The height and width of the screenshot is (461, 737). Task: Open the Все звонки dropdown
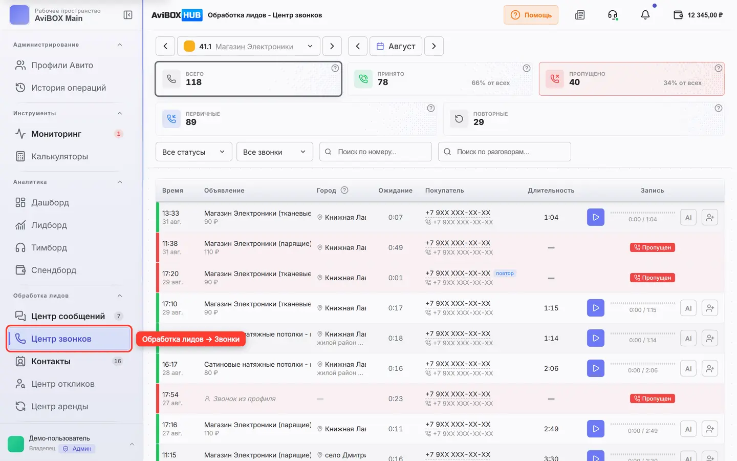[x=275, y=152]
